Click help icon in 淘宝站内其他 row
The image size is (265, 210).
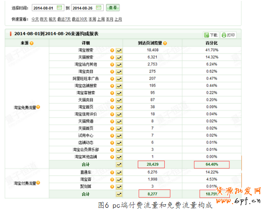click(x=112, y=64)
